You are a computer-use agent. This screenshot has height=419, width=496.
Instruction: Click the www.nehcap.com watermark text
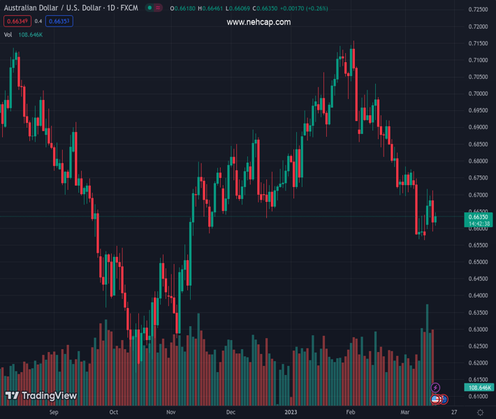[258, 22]
